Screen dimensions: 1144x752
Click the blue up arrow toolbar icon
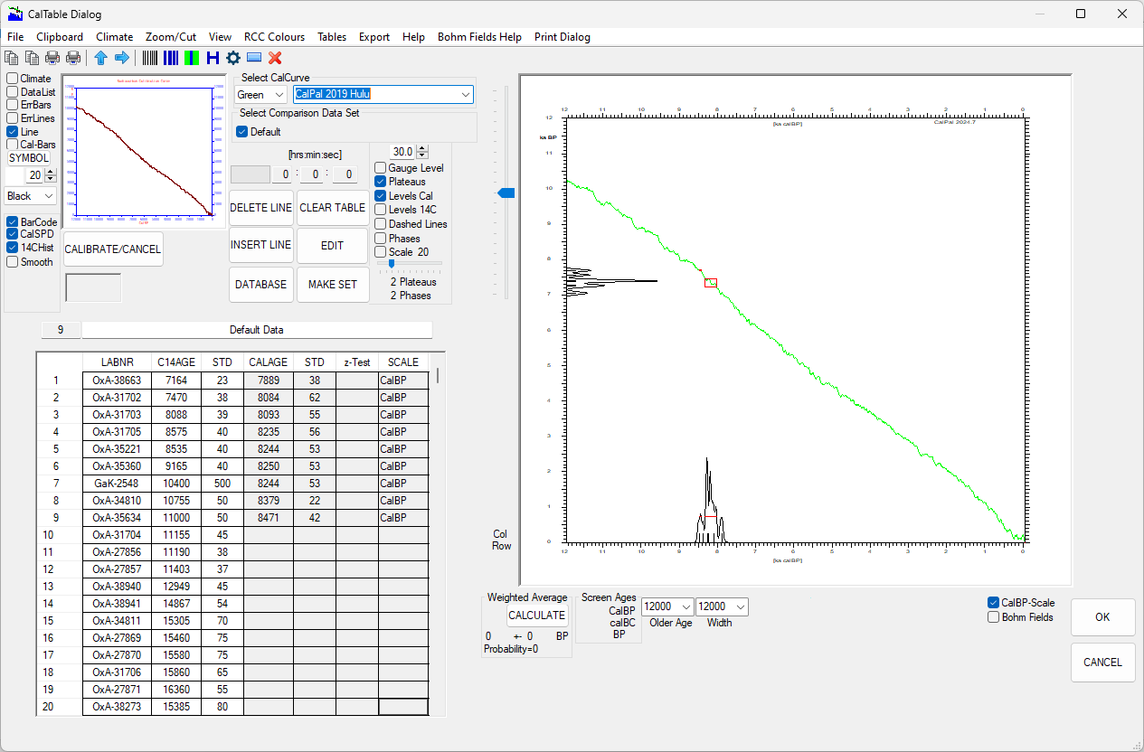(x=100, y=58)
